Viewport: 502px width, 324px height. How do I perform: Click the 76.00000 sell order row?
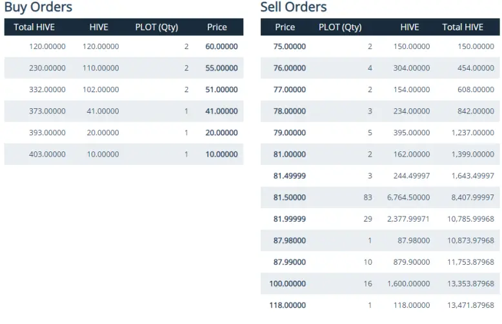click(380, 68)
